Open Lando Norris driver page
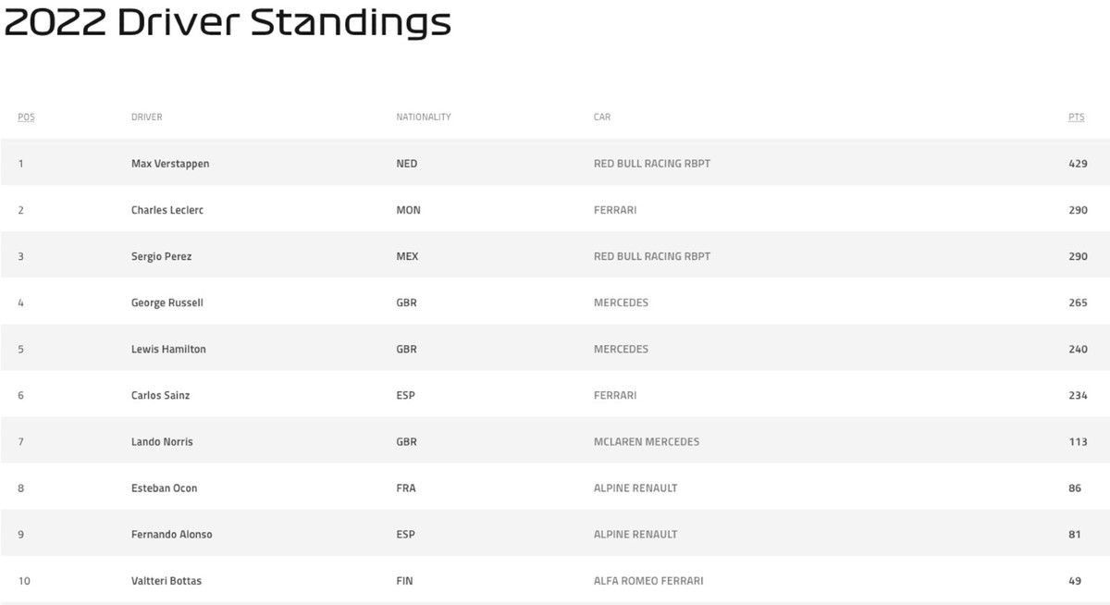The height and width of the screenshot is (605, 1110). [x=162, y=441]
